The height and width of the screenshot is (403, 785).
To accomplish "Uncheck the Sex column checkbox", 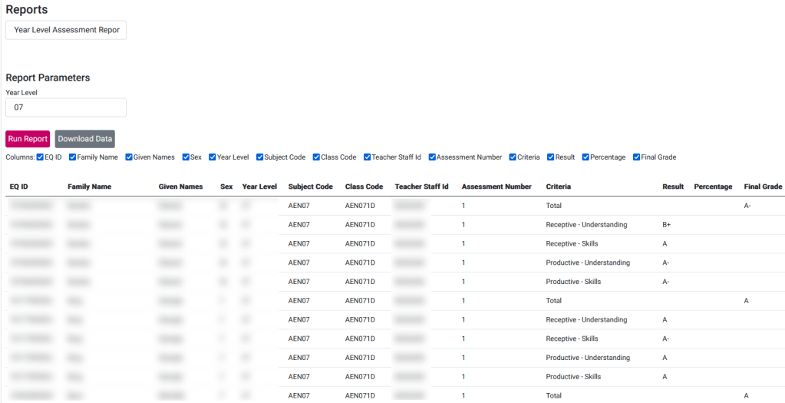I will coord(186,157).
